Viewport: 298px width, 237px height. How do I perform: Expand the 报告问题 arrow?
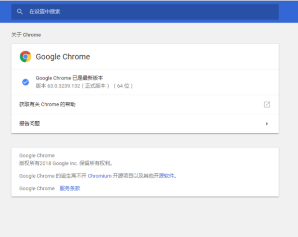pyautogui.click(x=267, y=124)
